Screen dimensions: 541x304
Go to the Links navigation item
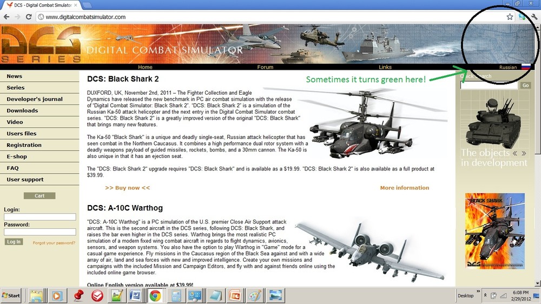pyautogui.click(x=385, y=67)
